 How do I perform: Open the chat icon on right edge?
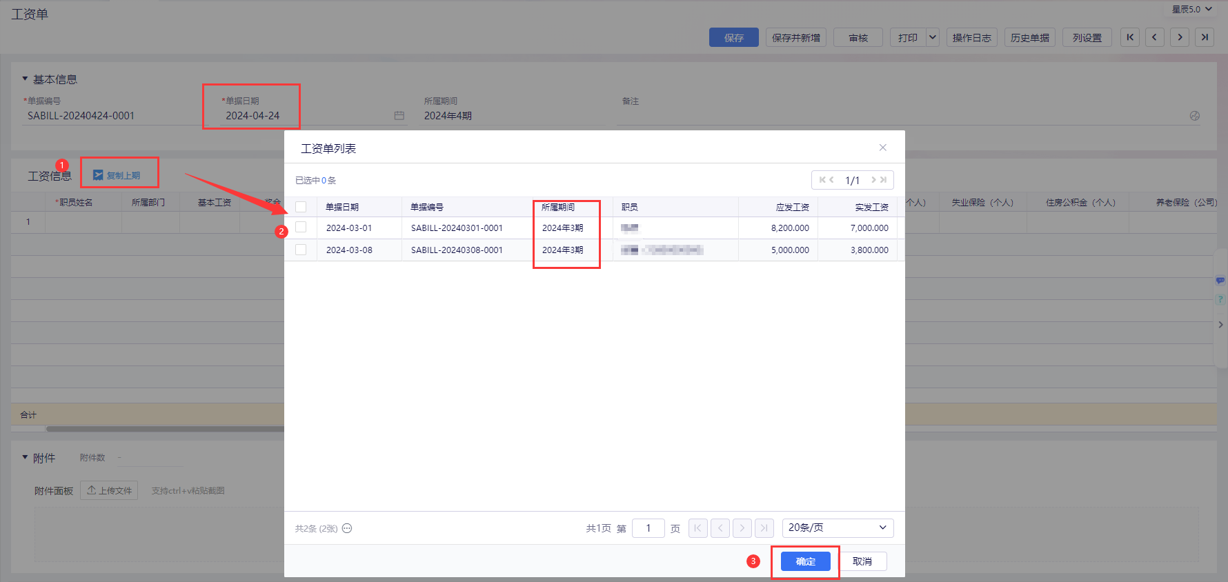click(1220, 281)
